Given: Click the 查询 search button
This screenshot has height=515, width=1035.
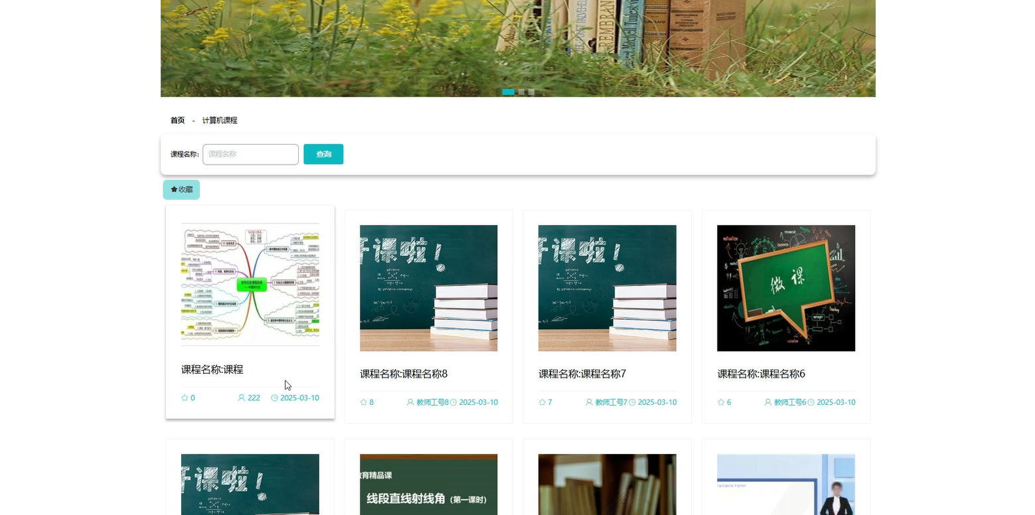Looking at the screenshot, I should pos(323,154).
